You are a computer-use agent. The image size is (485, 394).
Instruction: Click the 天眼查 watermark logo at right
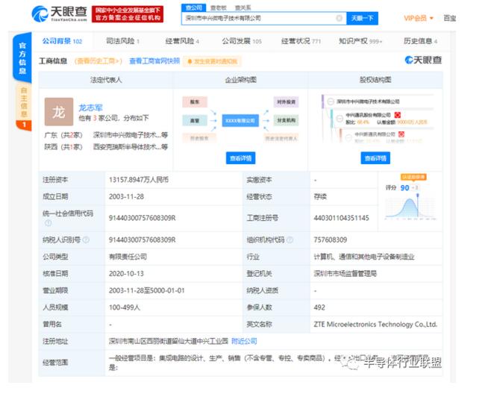tap(423, 60)
